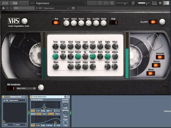The image size is (171, 128).
Task: Select Stereo pinch mode
Action: coord(51,114)
